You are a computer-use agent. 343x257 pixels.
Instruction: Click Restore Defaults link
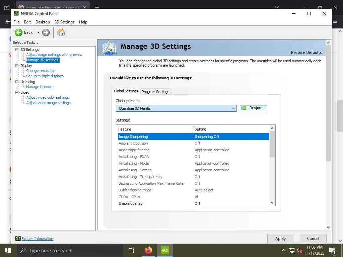306,53
